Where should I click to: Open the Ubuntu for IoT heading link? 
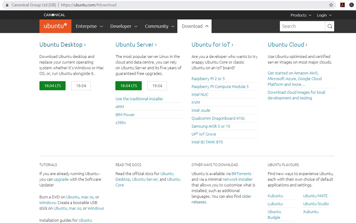click(x=212, y=45)
